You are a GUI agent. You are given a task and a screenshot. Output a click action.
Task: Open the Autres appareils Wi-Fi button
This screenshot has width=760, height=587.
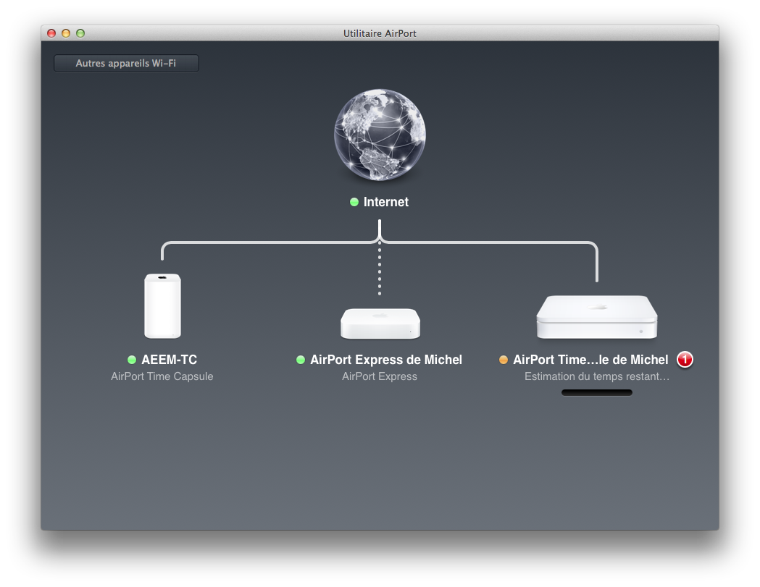coord(126,64)
